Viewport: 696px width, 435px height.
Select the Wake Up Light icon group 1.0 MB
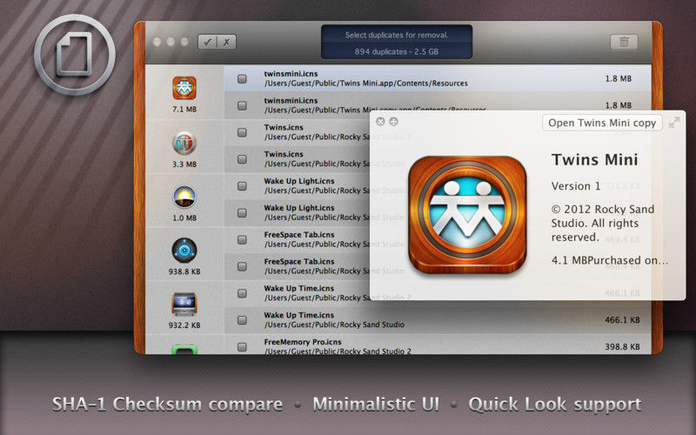(x=184, y=197)
